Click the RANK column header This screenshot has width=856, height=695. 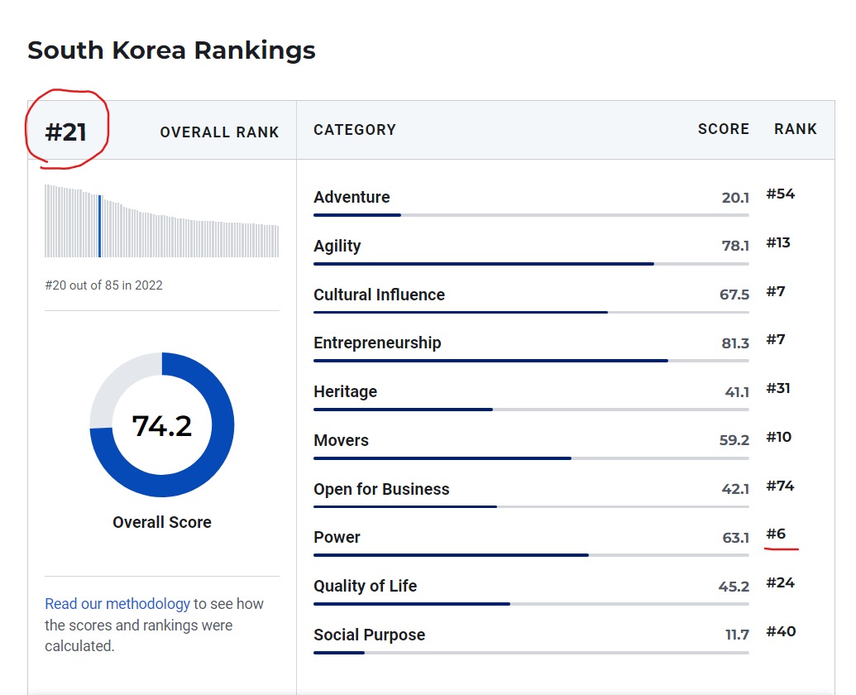[795, 129]
